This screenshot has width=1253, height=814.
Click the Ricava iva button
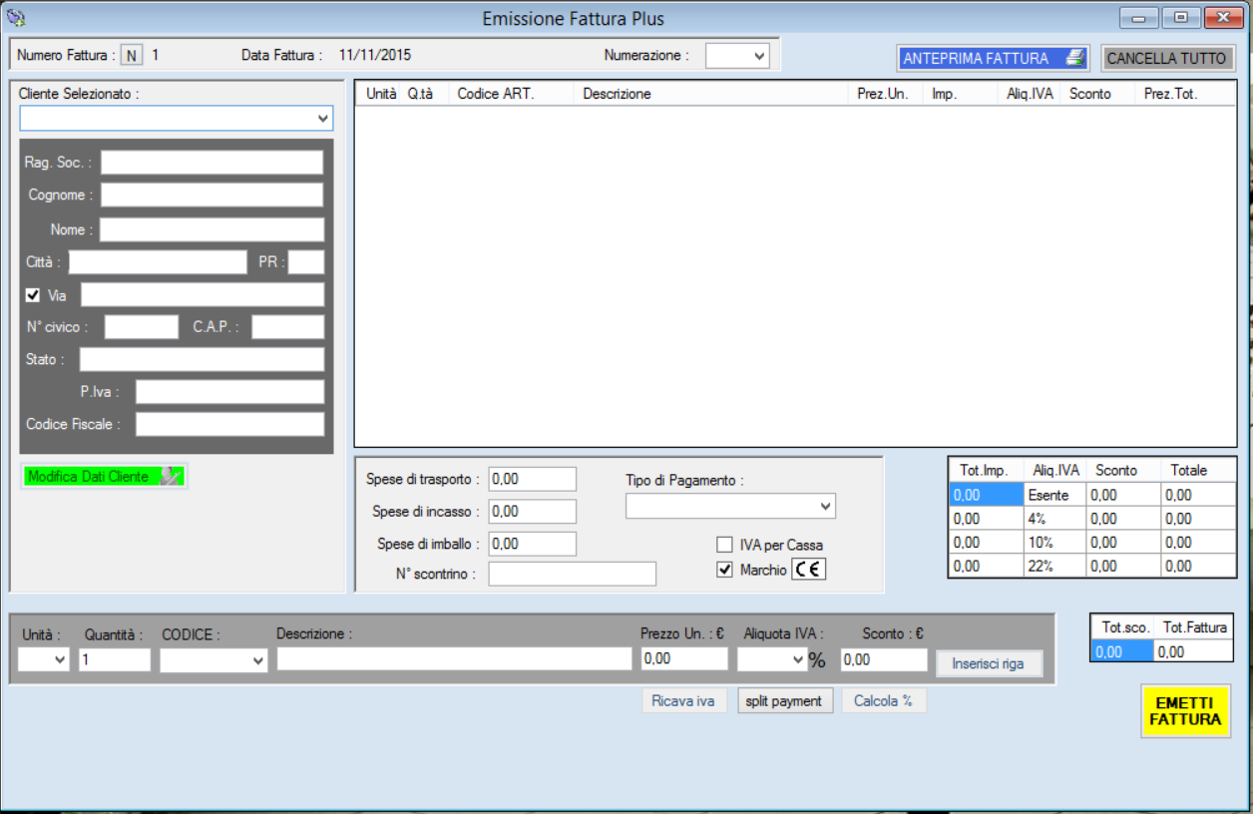tap(683, 701)
